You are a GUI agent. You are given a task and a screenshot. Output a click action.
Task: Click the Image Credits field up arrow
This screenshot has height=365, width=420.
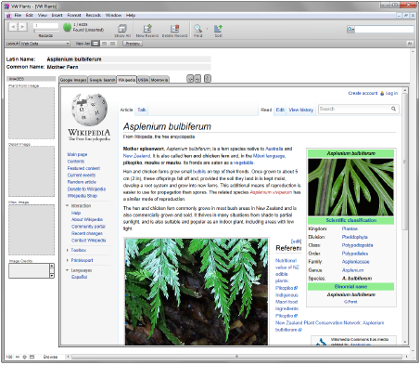click(x=52, y=266)
